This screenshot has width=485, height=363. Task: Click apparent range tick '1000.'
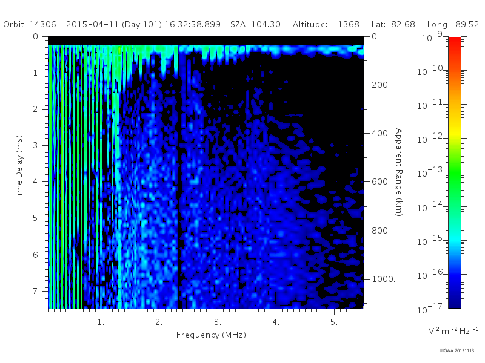(383, 279)
